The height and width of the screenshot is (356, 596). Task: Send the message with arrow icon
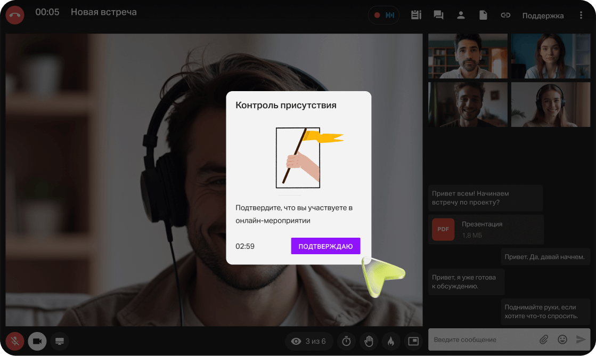click(x=581, y=339)
